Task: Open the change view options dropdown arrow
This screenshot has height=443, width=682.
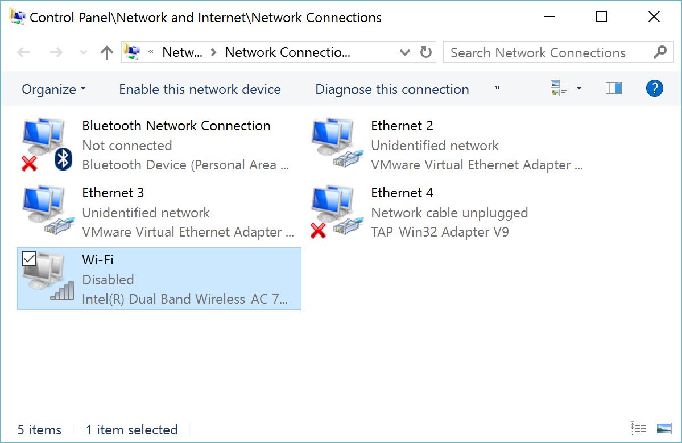Action: pyautogui.click(x=579, y=89)
